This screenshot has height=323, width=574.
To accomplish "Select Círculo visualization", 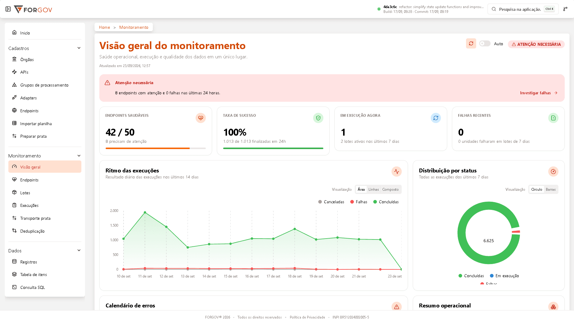I will (537, 189).
